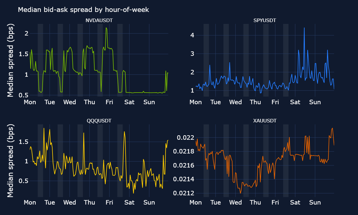Choose the '0.022' y-axis tick on XAUUSDT chart
The height and width of the screenshot is (215, 358).
click(x=186, y=138)
